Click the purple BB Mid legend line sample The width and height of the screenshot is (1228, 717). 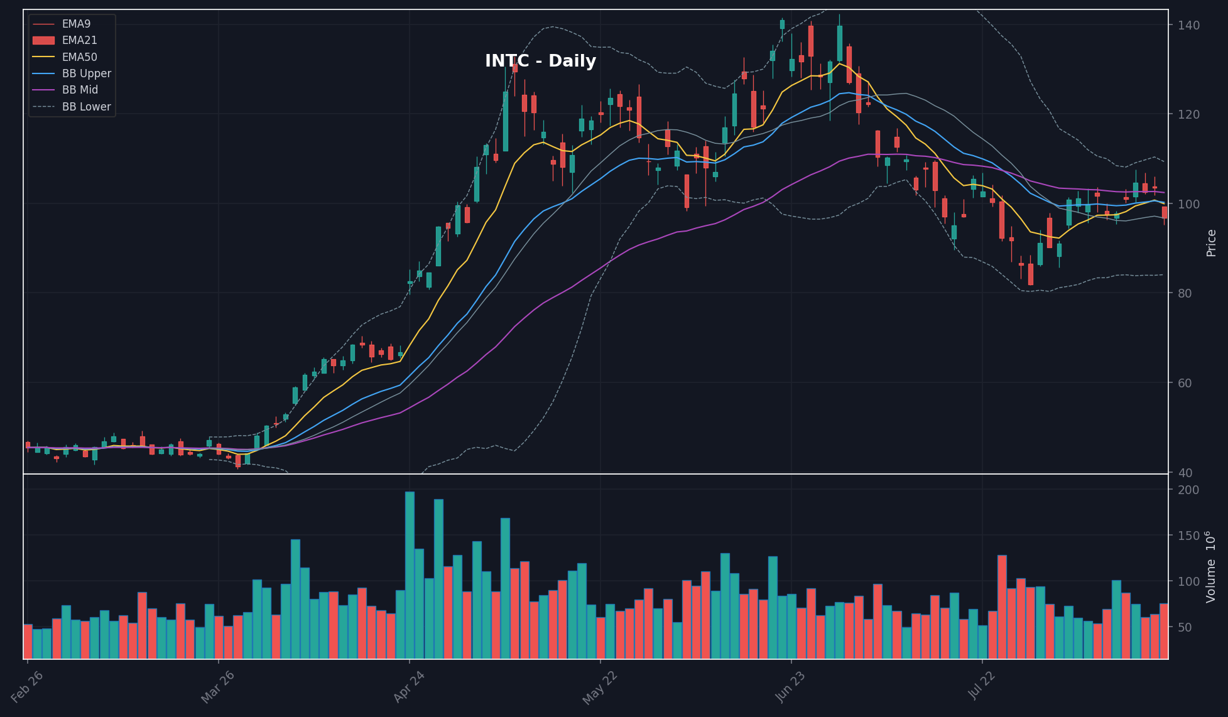[x=43, y=90]
